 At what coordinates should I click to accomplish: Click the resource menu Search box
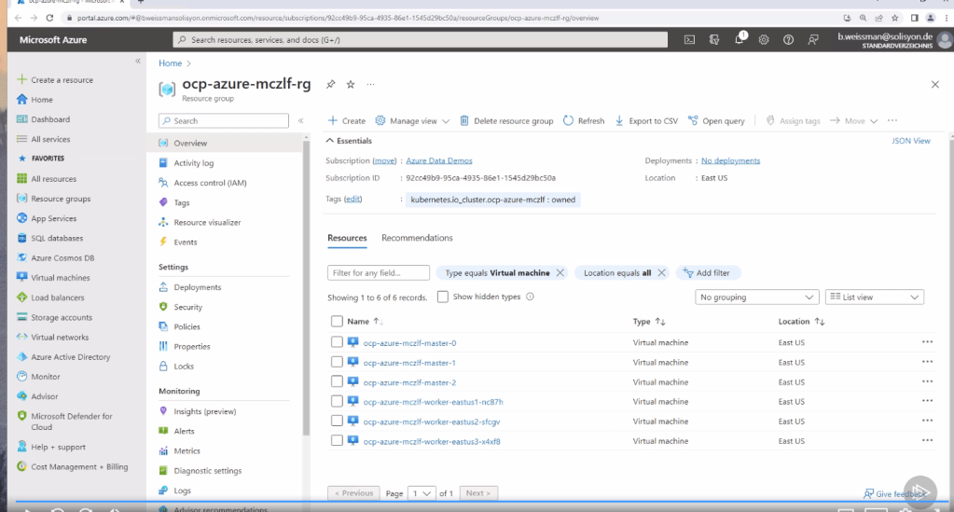point(223,120)
